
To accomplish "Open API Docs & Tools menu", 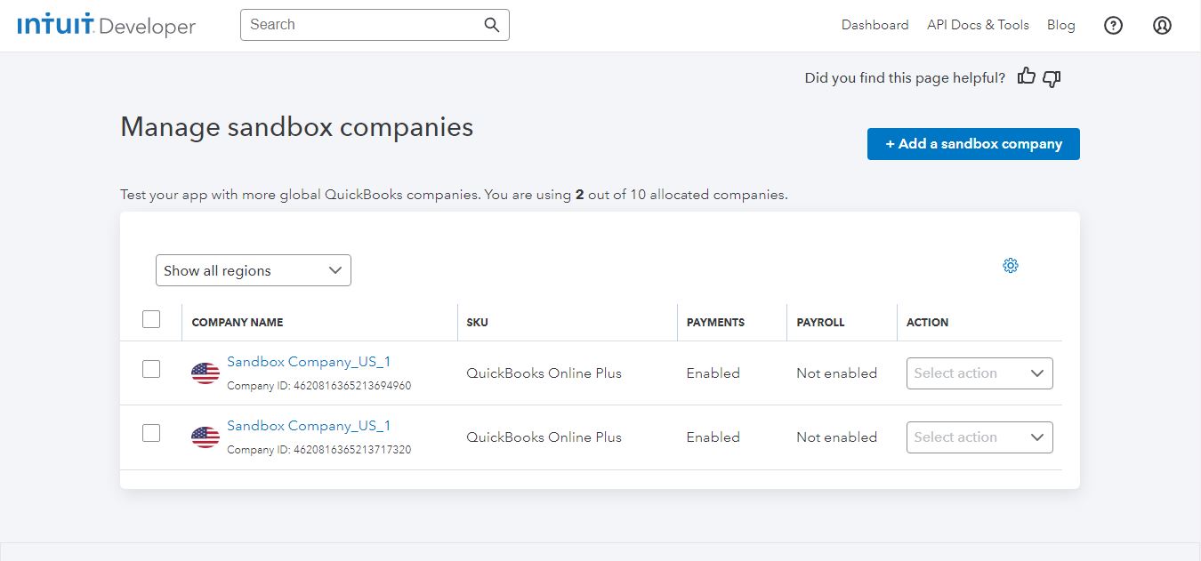I will (978, 25).
